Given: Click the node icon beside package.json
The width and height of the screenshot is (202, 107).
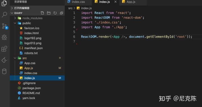Looking at the screenshot, I should 19,88.
